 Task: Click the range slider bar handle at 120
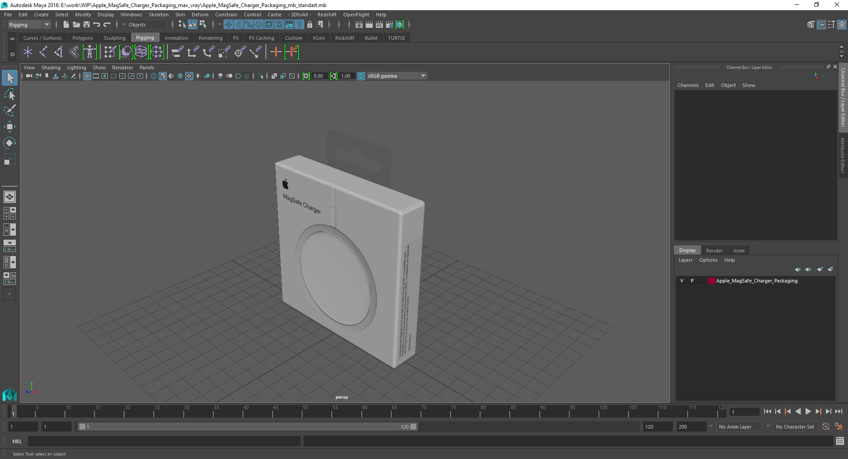pos(413,427)
